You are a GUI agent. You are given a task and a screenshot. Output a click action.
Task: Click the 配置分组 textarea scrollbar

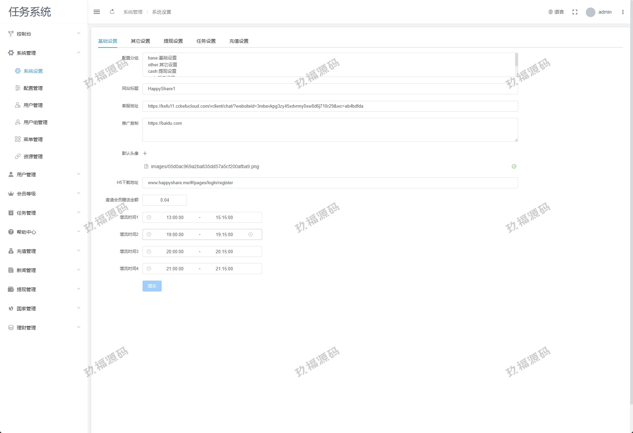coord(516,60)
